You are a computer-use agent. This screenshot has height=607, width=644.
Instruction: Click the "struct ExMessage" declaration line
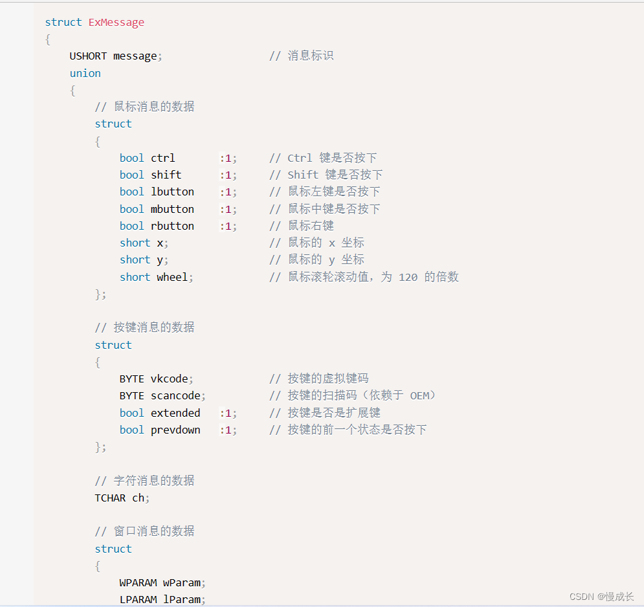coord(94,22)
